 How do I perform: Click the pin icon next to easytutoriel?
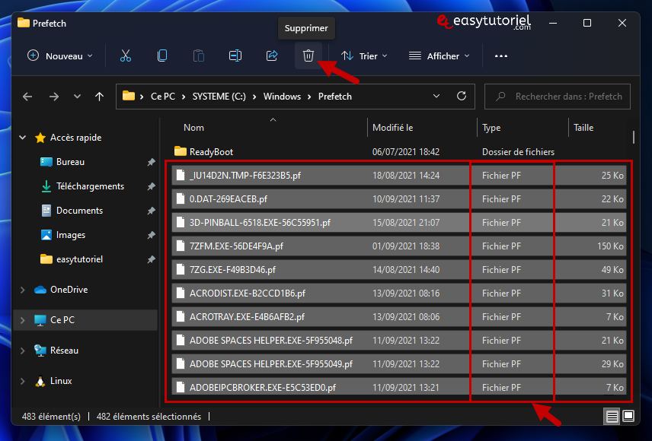(151, 259)
